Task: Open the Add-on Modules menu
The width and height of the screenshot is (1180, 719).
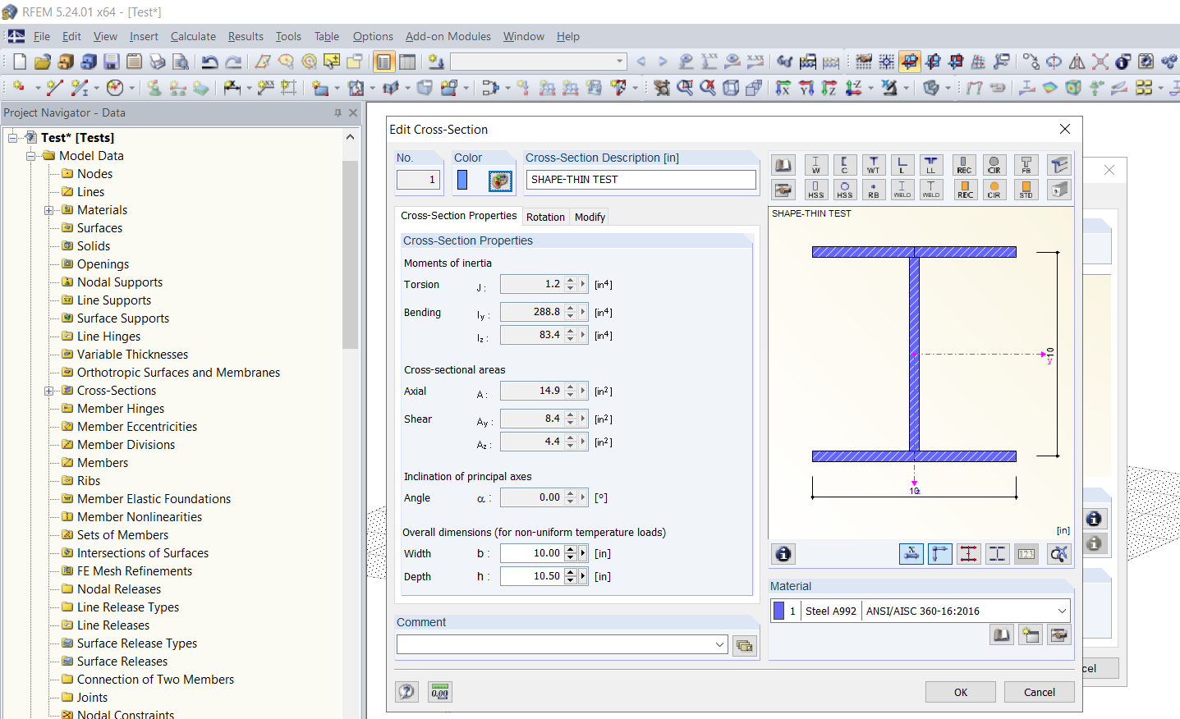Action: pos(448,36)
